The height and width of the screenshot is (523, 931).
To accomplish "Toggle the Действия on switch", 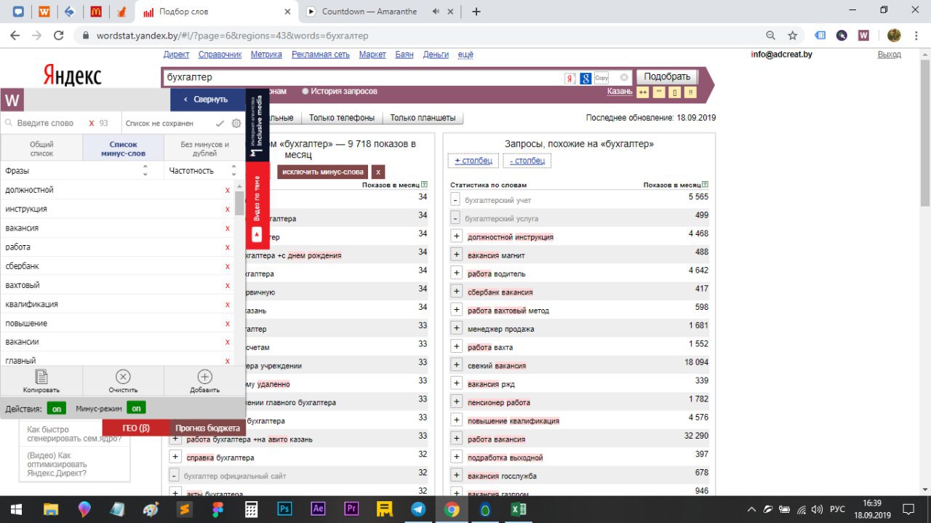I will [57, 408].
